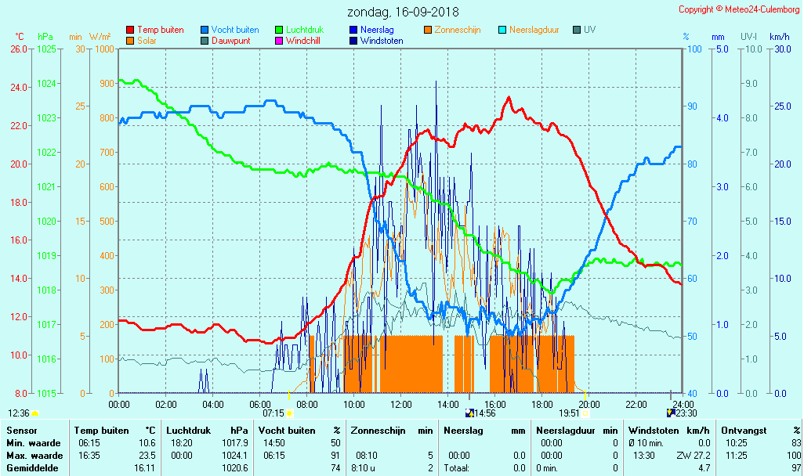
Task: Select the Dauwpunt legend label
Action: click(231, 41)
